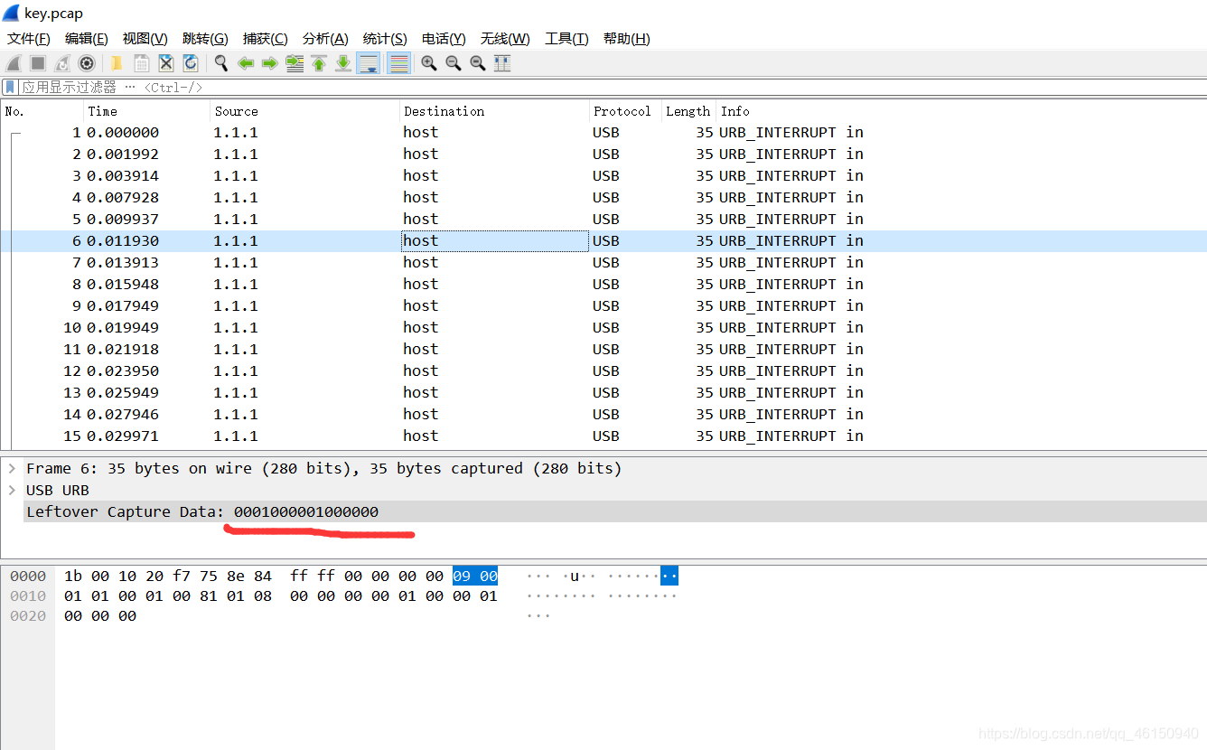The image size is (1207, 750).
Task: Open the 工具(T) menu
Action: pyautogui.click(x=566, y=39)
